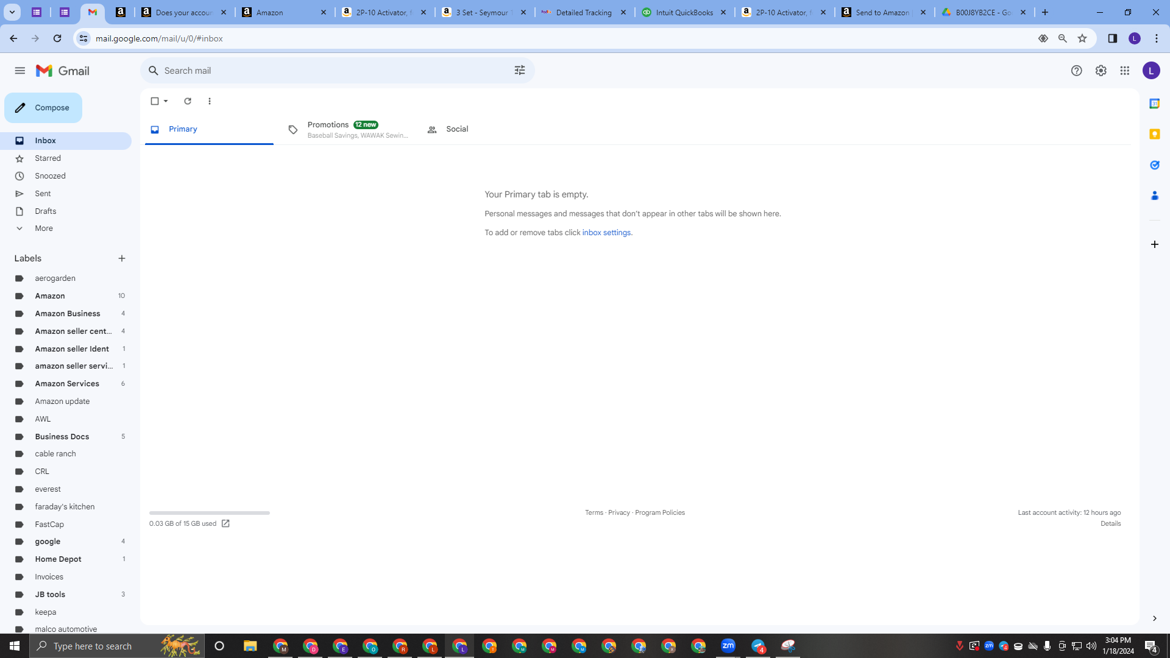Open Chrome zoom magnifier icon in address bar
Image resolution: width=1170 pixels, height=658 pixels.
click(1063, 38)
